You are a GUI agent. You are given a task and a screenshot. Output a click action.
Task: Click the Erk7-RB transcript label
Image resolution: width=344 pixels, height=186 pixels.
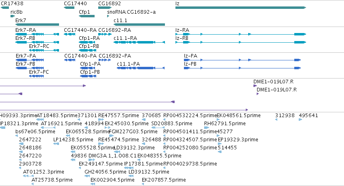[25, 38]
